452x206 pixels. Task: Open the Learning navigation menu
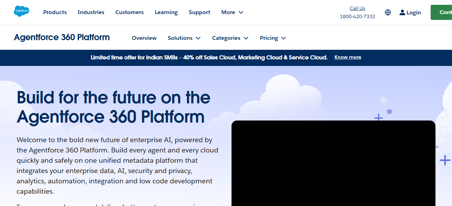(166, 12)
